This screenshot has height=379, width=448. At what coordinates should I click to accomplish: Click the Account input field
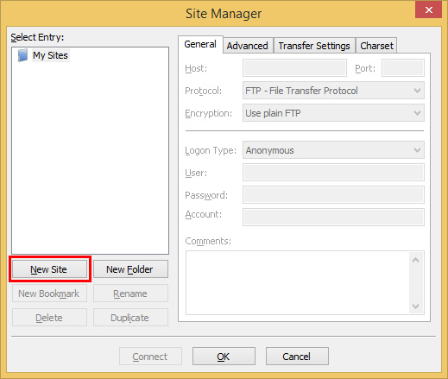coord(333,218)
